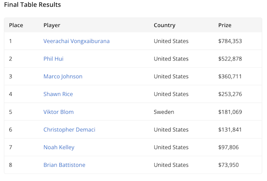
Task: Click the Sweden country cell
Action: tap(164, 112)
